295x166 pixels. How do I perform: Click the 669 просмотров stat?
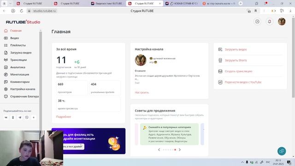click(x=72, y=88)
